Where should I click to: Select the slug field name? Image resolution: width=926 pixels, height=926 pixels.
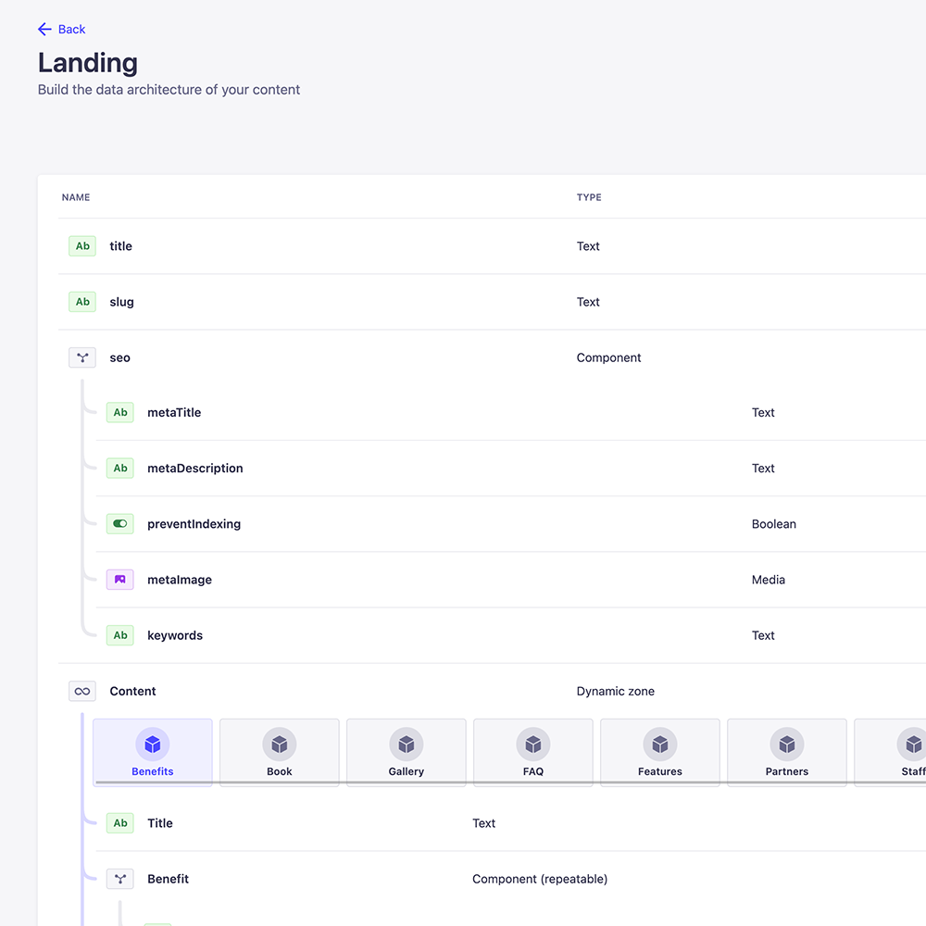click(x=121, y=302)
